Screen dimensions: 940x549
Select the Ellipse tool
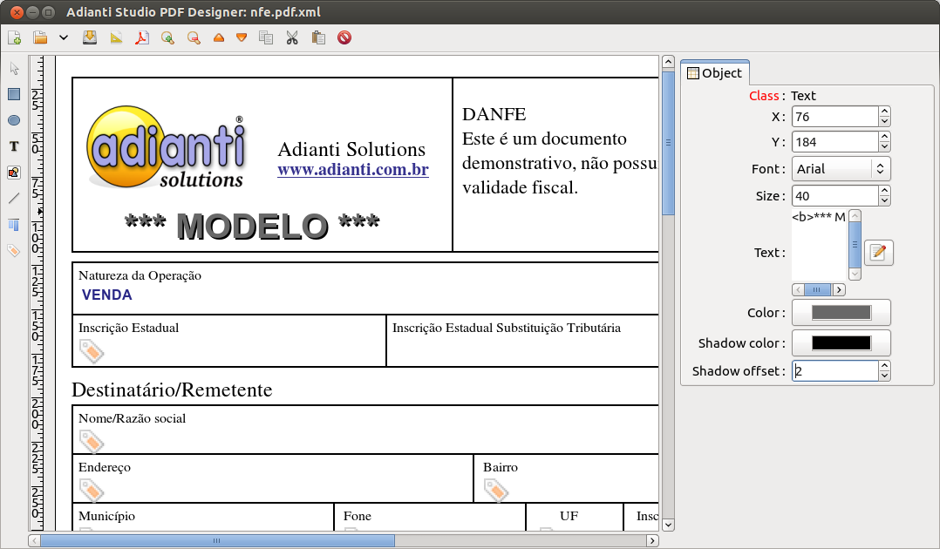click(x=14, y=120)
